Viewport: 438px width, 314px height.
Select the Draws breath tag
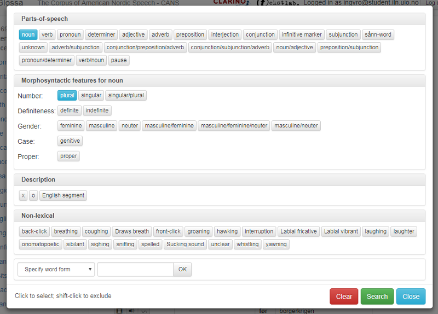[x=132, y=231]
